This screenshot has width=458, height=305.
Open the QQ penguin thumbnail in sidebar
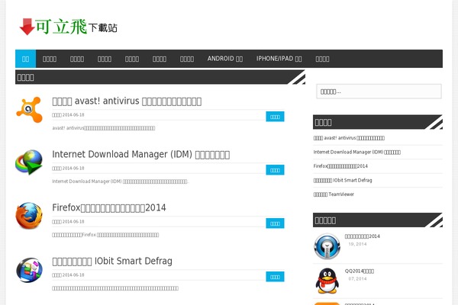[x=327, y=281]
